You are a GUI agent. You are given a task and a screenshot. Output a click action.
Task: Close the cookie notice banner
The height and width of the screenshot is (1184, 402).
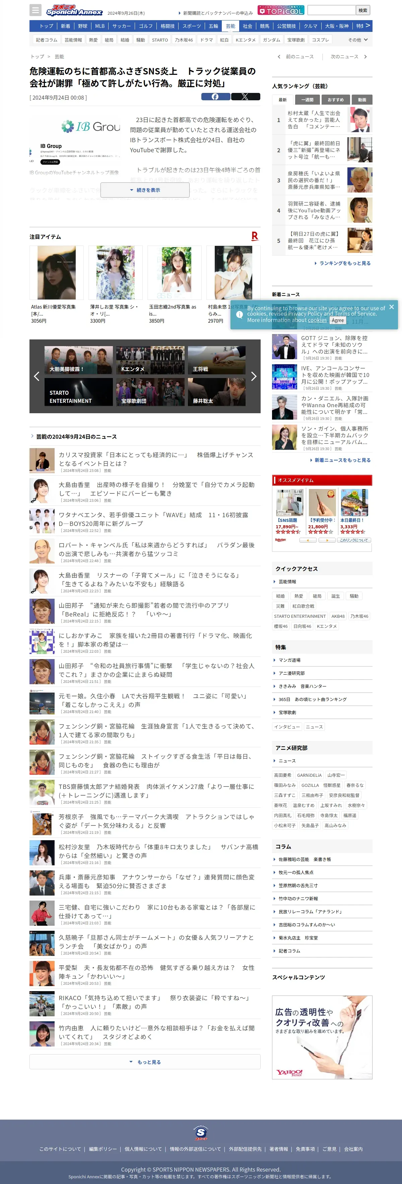pyautogui.click(x=391, y=307)
